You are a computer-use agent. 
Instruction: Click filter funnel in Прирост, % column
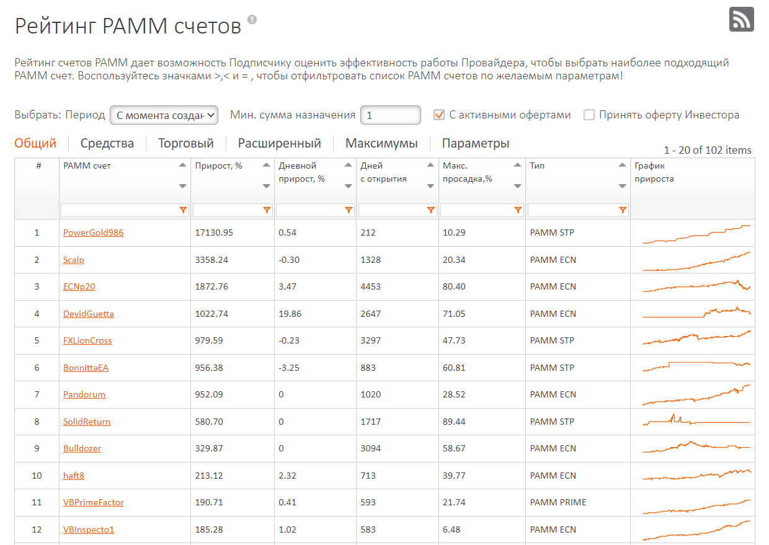[x=267, y=210]
